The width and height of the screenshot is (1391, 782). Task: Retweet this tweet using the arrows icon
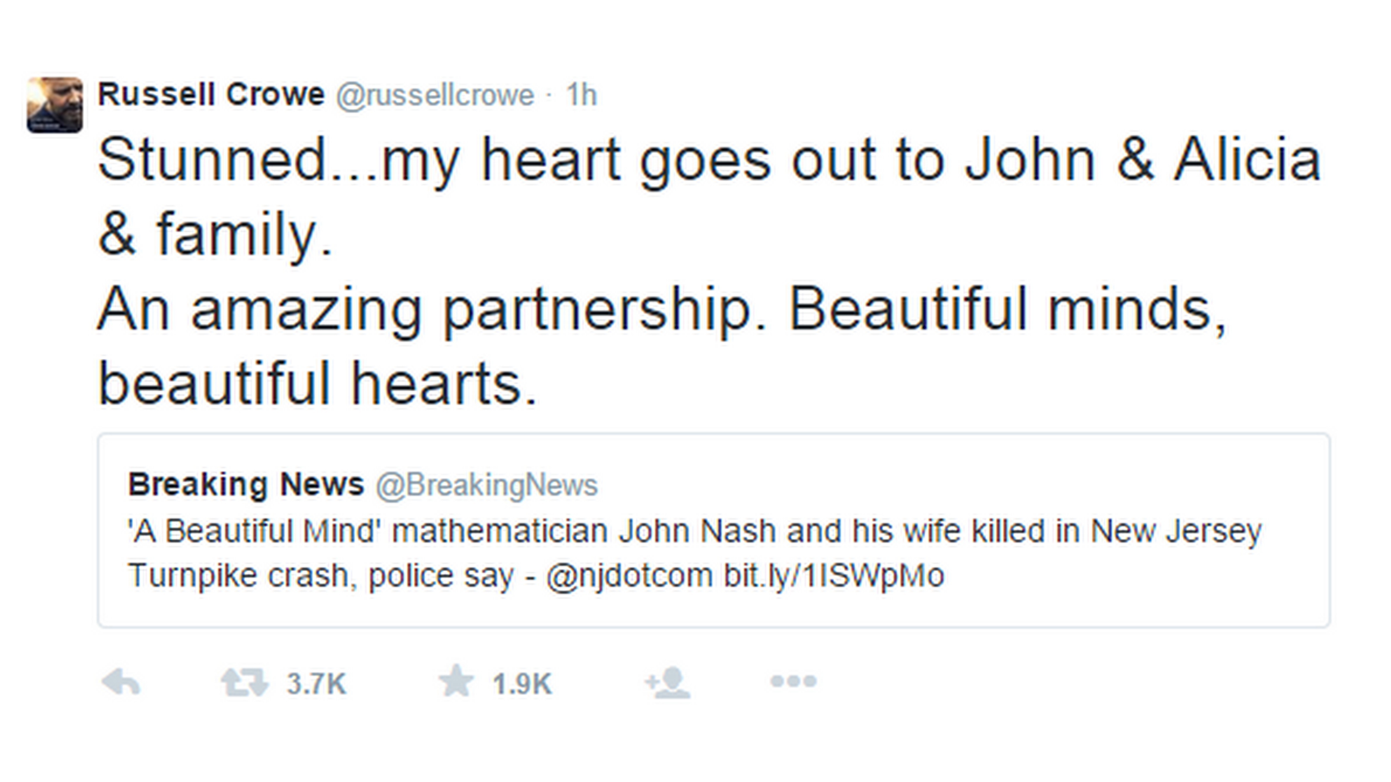(x=244, y=682)
